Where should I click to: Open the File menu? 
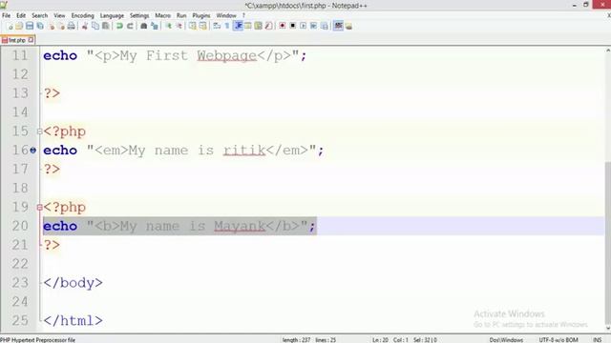pos(7,15)
